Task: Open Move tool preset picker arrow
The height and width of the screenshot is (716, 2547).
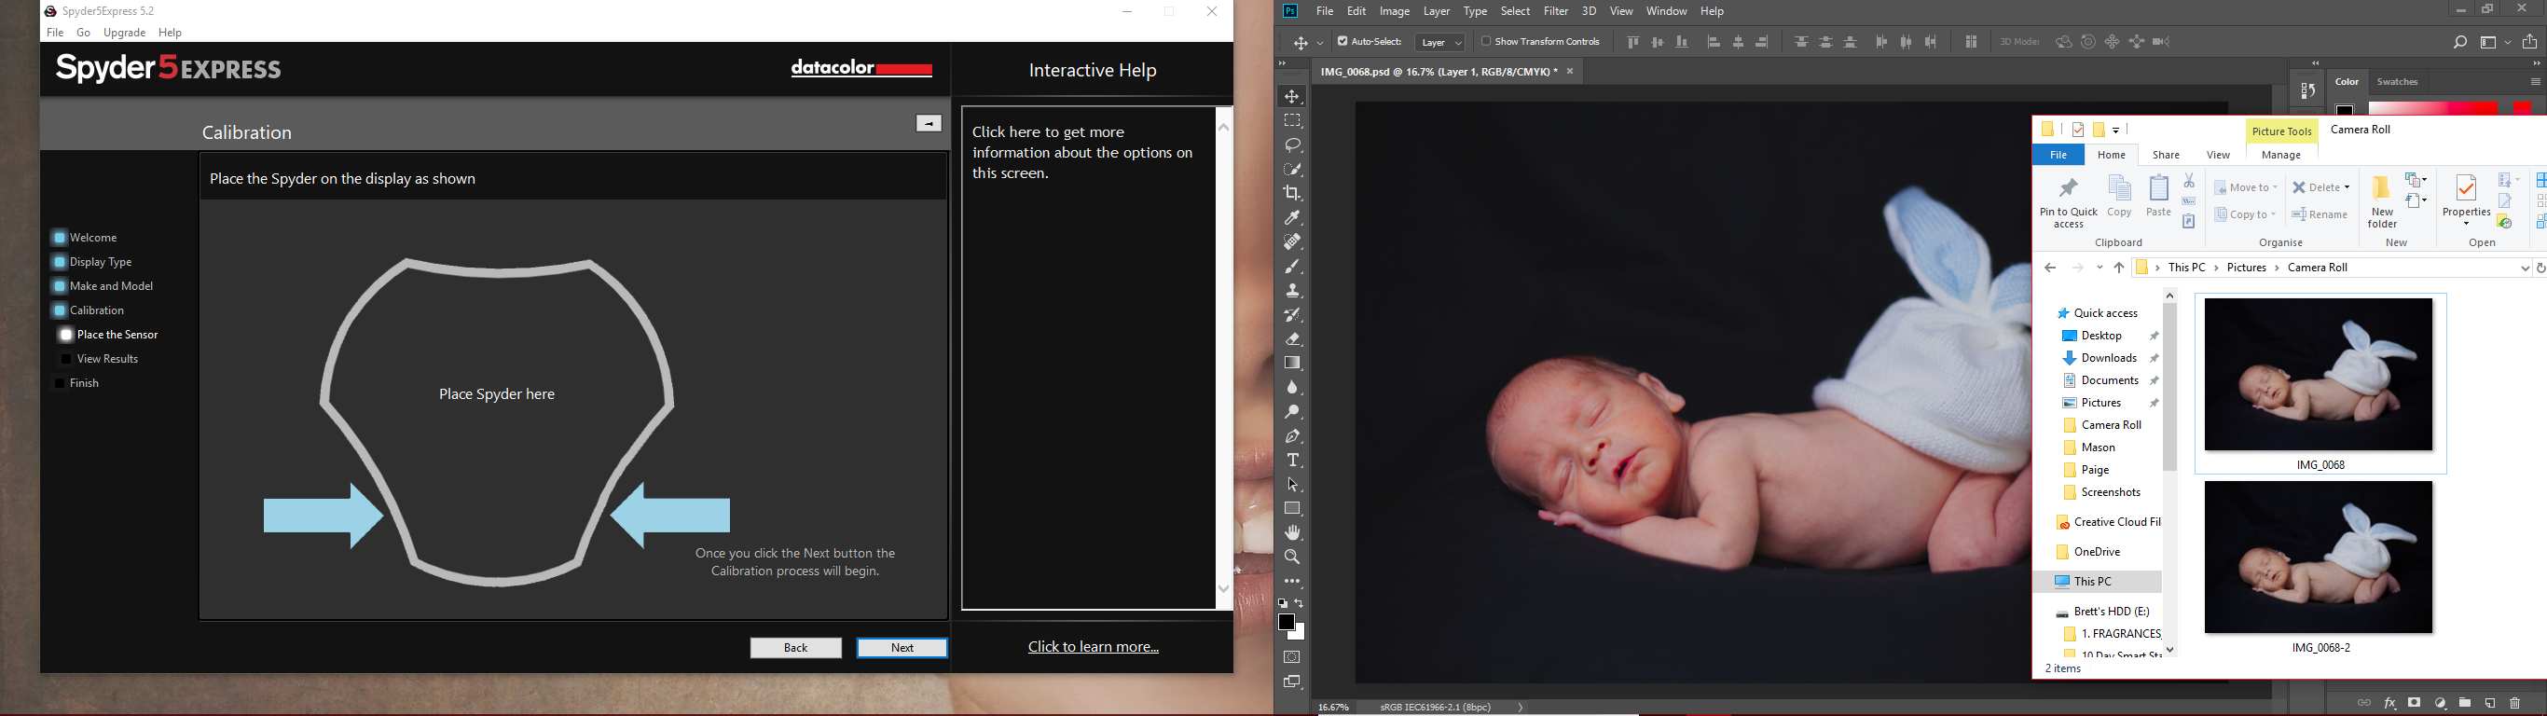Action: [x=1320, y=44]
